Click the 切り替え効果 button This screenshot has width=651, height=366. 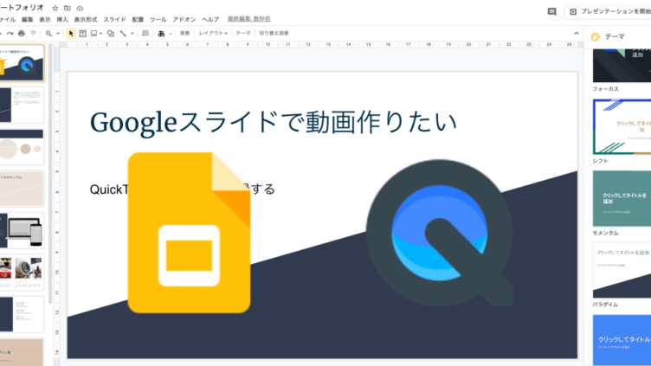pos(274,33)
